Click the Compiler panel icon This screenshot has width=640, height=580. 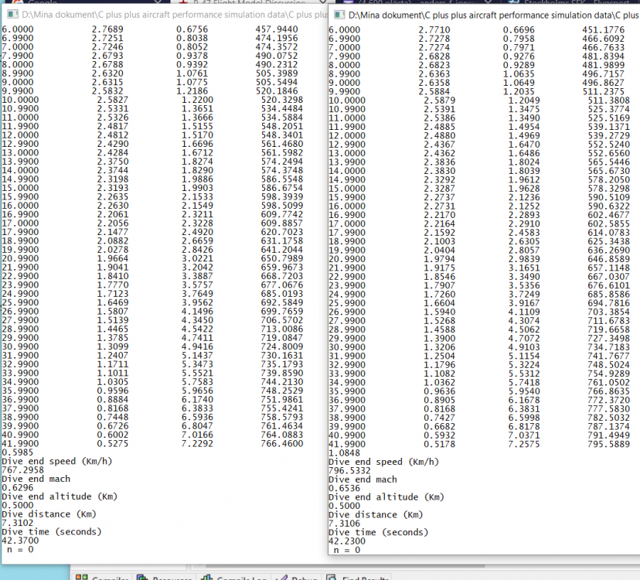point(81,575)
